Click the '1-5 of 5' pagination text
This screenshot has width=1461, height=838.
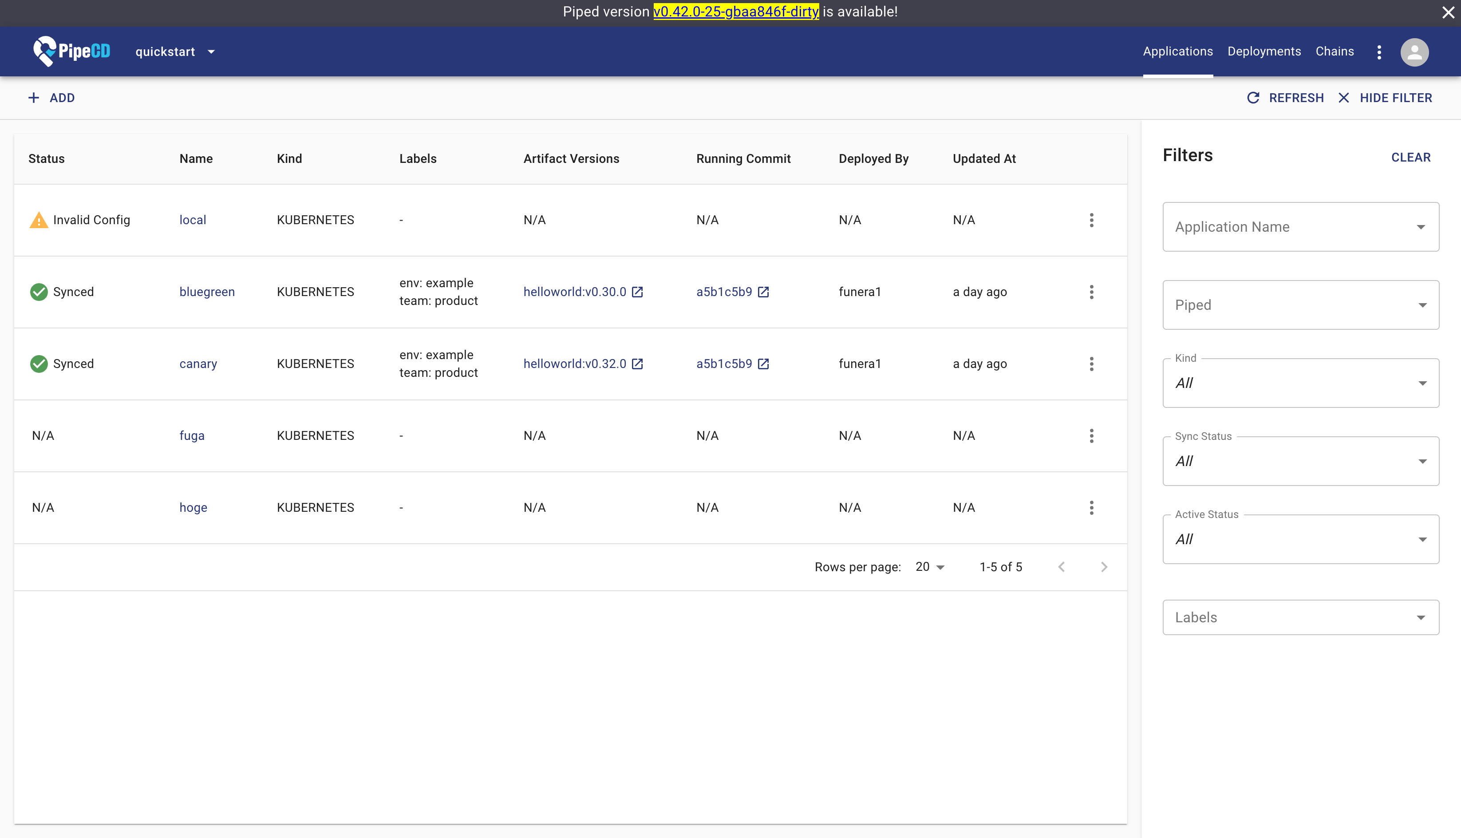pyautogui.click(x=1001, y=567)
